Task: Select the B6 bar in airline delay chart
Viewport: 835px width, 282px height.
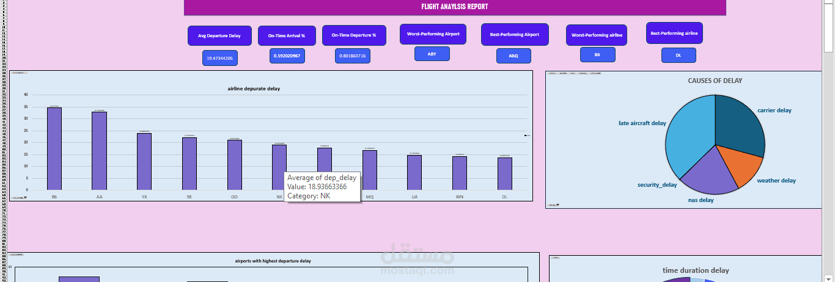Action: pos(54,148)
